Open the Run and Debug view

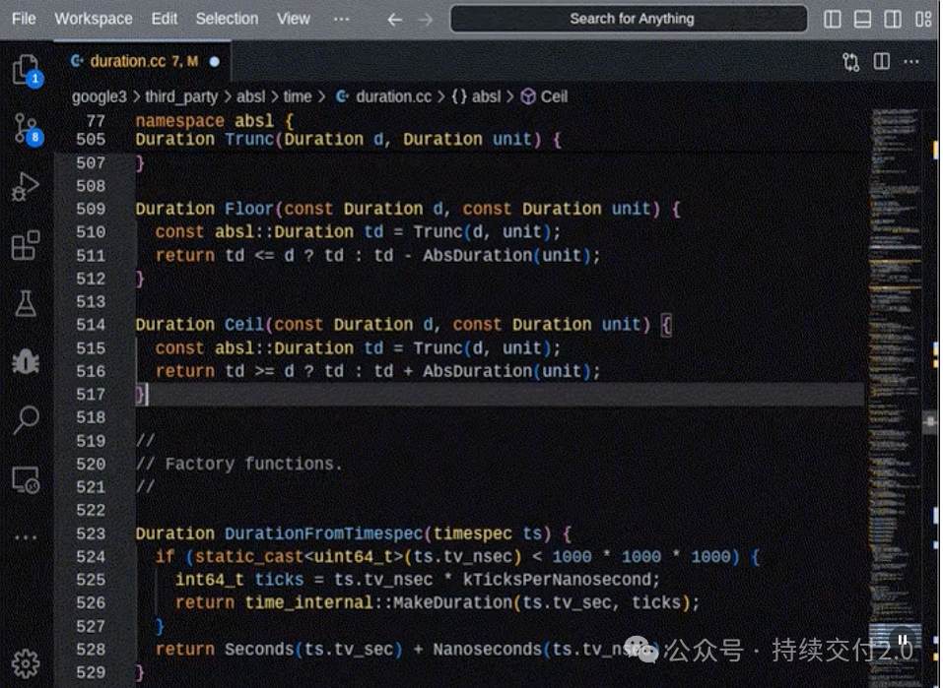26,186
